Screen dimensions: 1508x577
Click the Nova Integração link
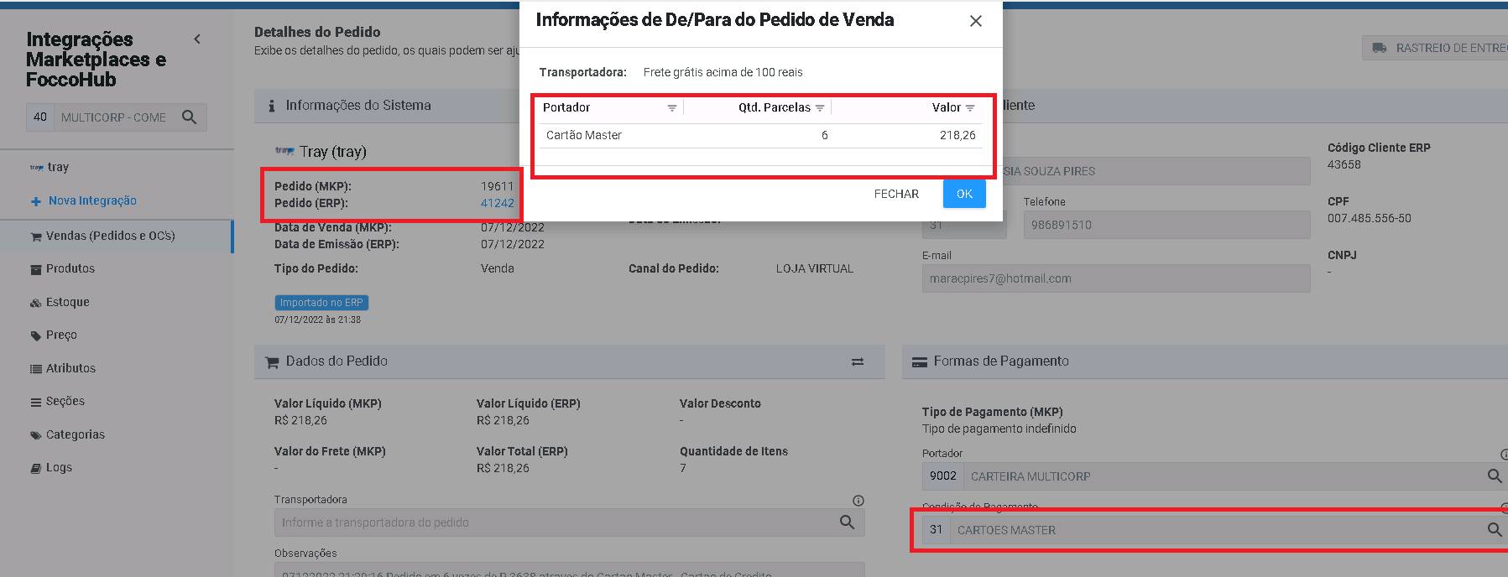click(x=83, y=200)
